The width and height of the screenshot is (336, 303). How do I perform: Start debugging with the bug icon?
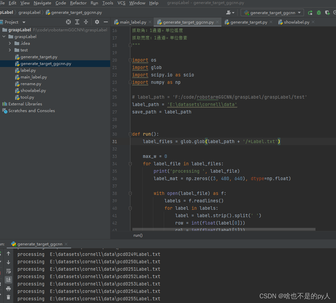318,12
